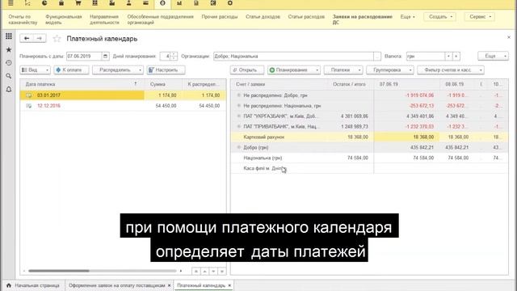The image size is (517, 291).
Task: Open Функциональная модель
Action: [x=63, y=19]
